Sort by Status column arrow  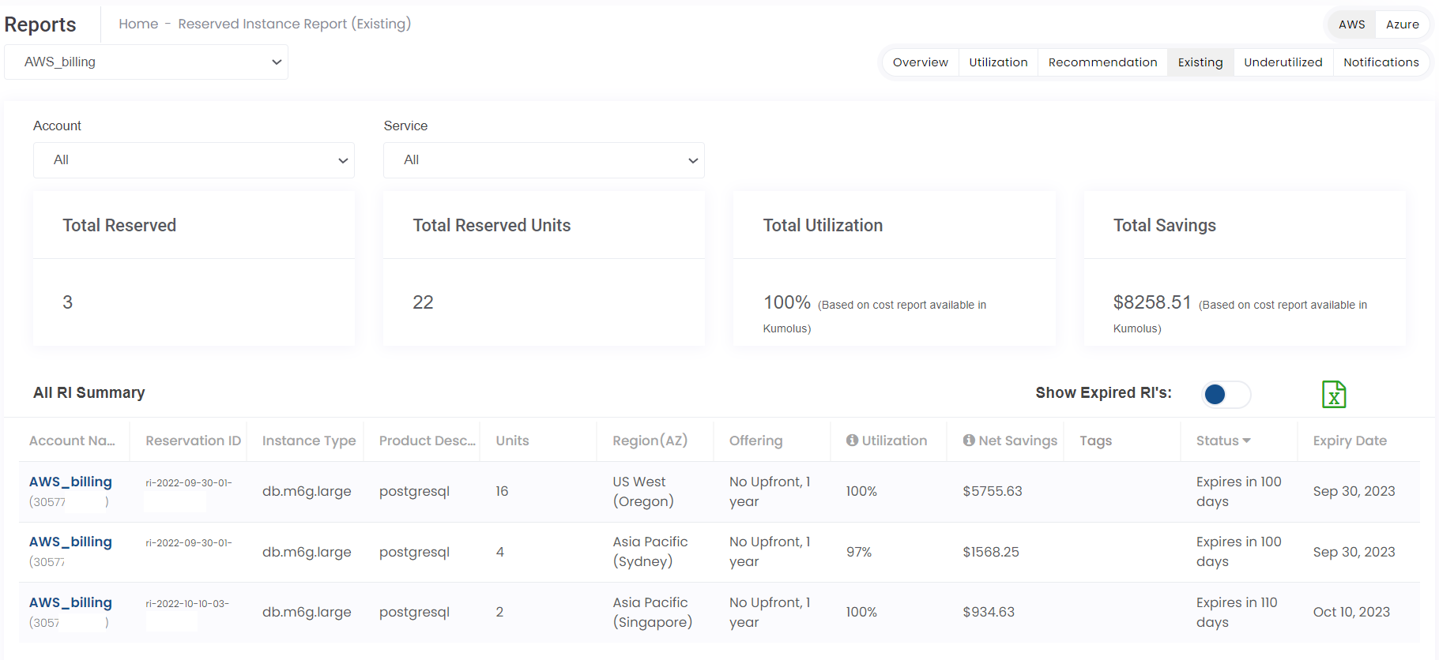[x=1246, y=441]
